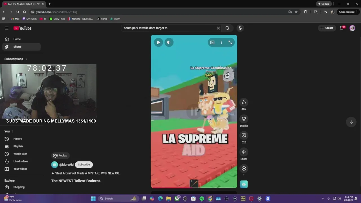Expand the Short to fullscreen
This screenshot has width=361, height=203.
[x=230, y=42]
